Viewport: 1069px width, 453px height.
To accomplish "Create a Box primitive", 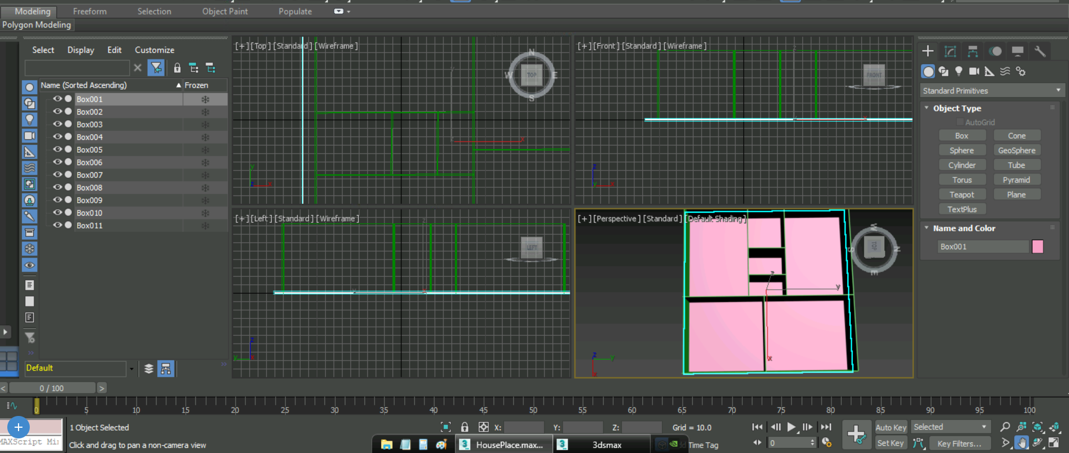I will tap(962, 136).
